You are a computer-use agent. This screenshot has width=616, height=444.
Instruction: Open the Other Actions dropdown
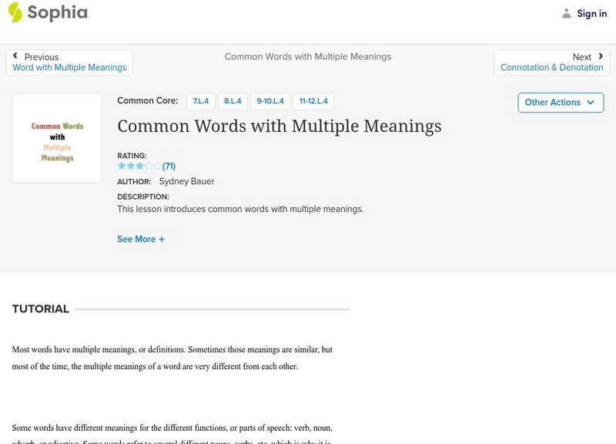click(560, 103)
